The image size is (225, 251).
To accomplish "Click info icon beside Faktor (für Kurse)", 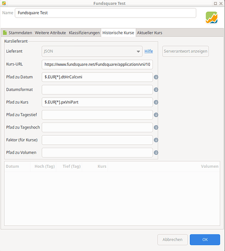I will coord(156,140).
